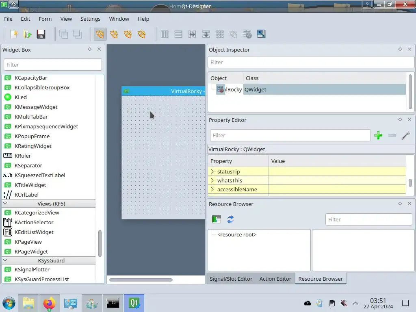Screen dimensions: 416x312
Task: Expand the statusTip property row
Action: (x=212, y=171)
